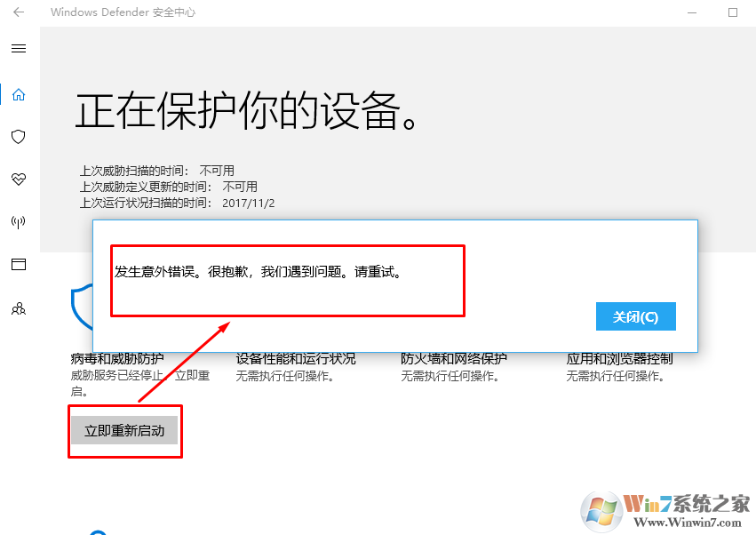The height and width of the screenshot is (535, 756).
Task: Click the 上次威胁定义更新的时间 line
Action: (x=168, y=187)
